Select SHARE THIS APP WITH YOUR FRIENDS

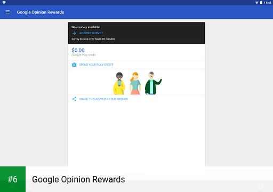(x=103, y=99)
